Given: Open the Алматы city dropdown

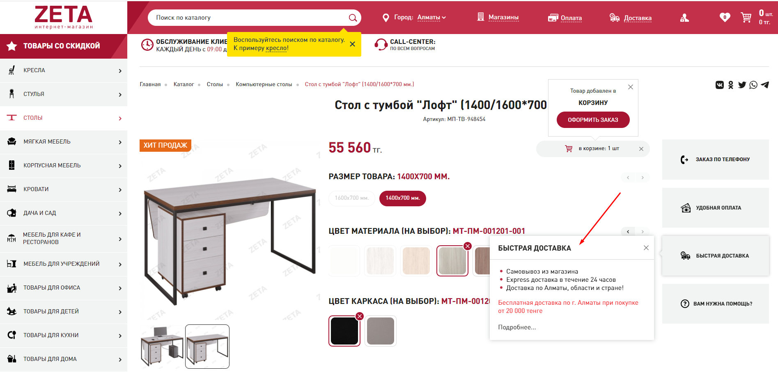Looking at the screenshot, I should point(431,17).
